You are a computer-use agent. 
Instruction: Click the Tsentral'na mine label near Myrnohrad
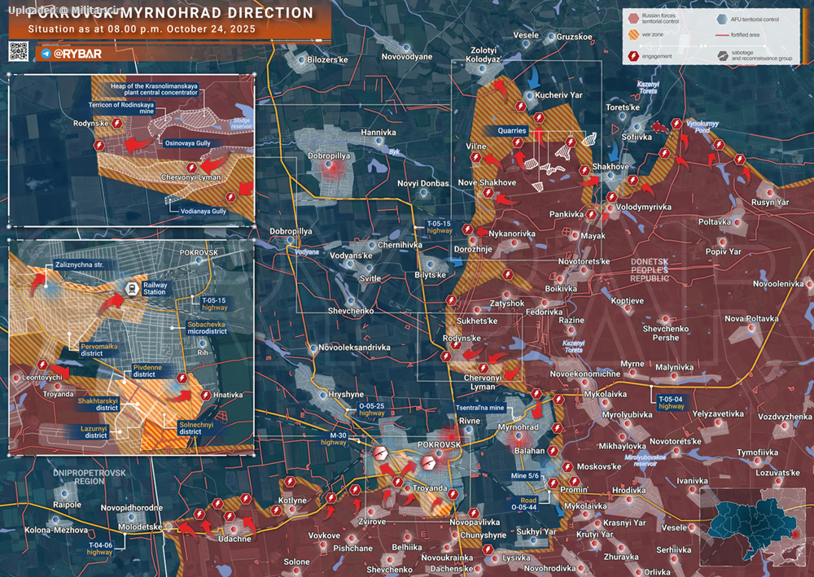click(482, 407)
